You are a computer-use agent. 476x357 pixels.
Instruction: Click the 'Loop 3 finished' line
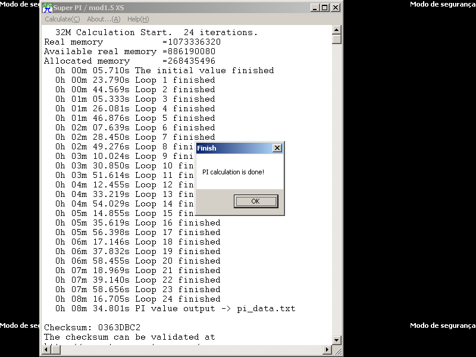tap(135, 99)
